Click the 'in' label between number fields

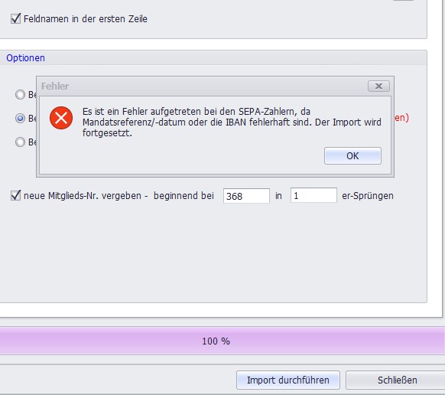click(278, 196)
